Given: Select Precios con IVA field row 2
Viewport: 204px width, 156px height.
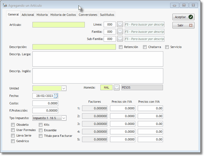Looking at the screenshot, I should (x=150, y=116).
